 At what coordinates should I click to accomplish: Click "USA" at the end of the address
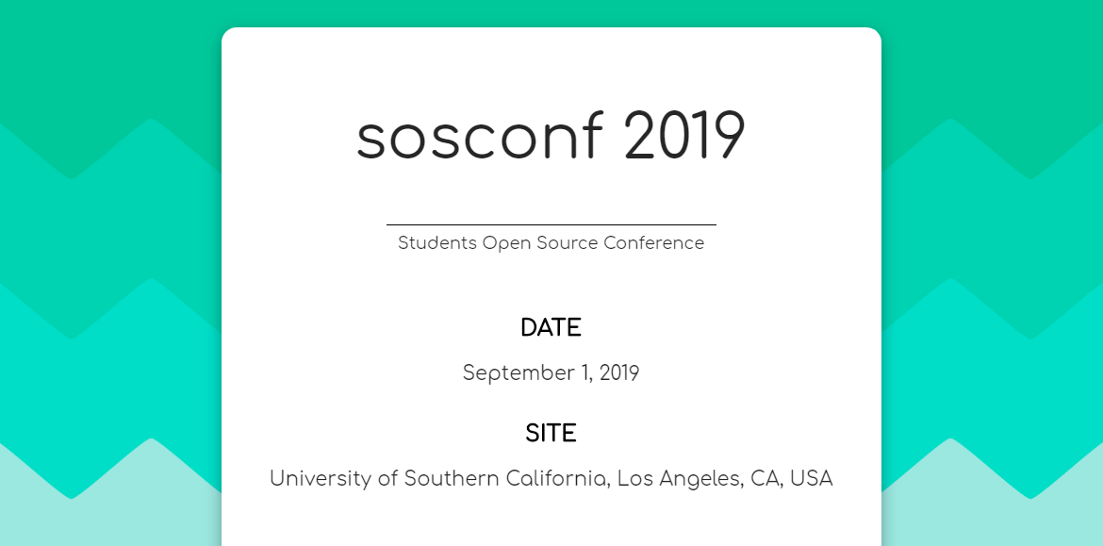[811, 479]
